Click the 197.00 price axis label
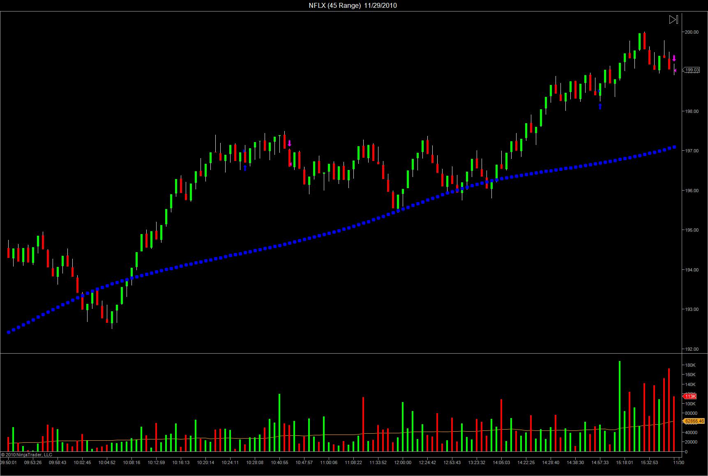708x476 pixels. click(692, 151)
